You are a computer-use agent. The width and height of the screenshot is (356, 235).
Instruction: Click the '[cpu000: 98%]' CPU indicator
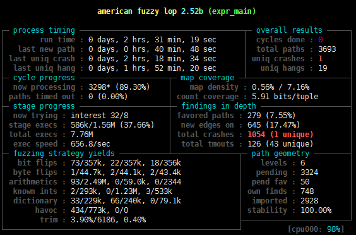(316, 229)
